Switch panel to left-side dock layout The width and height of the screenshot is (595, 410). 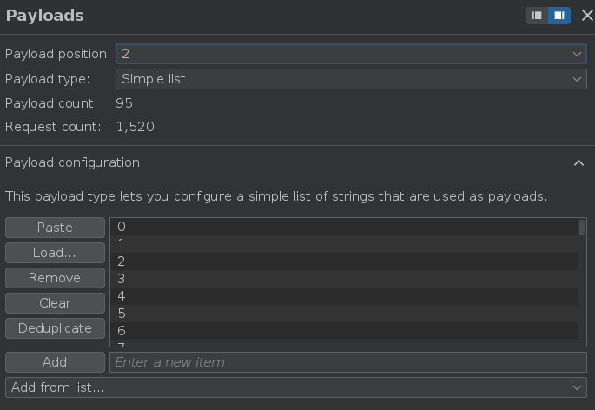coord(537,16)
